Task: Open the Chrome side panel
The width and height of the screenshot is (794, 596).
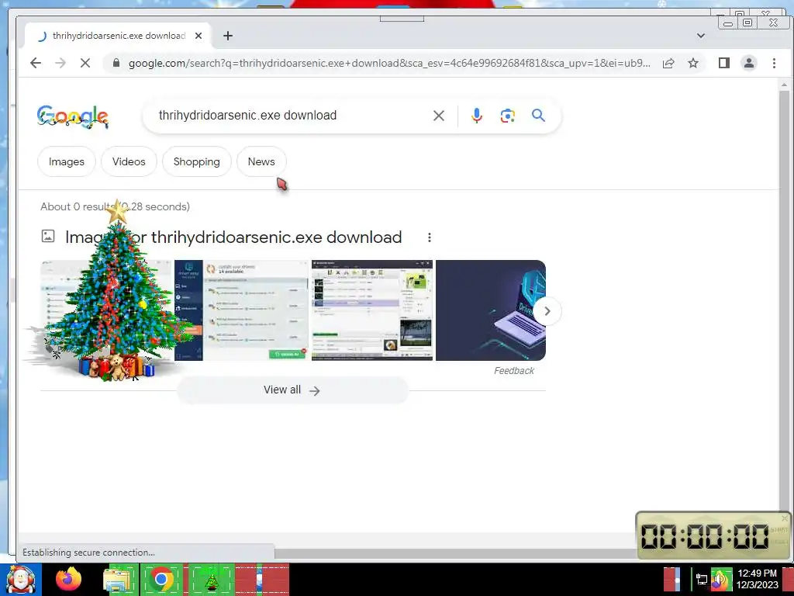Action: (x=724, y=63)
